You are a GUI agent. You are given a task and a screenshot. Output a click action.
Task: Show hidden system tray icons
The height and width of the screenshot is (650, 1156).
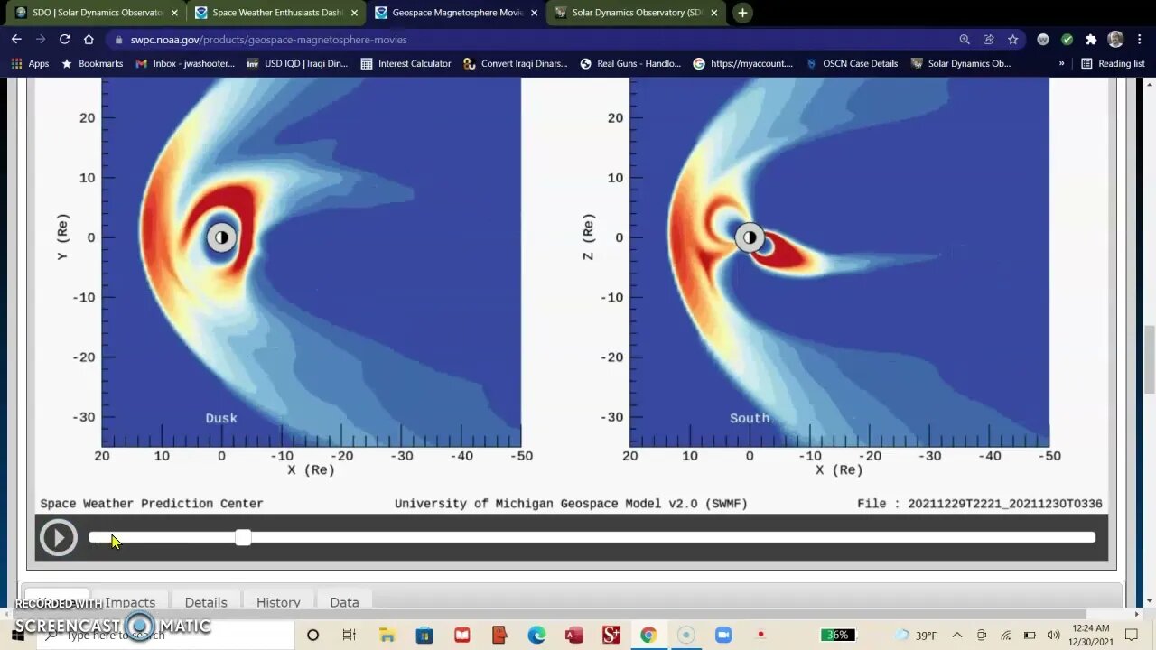tap(957, 636)
